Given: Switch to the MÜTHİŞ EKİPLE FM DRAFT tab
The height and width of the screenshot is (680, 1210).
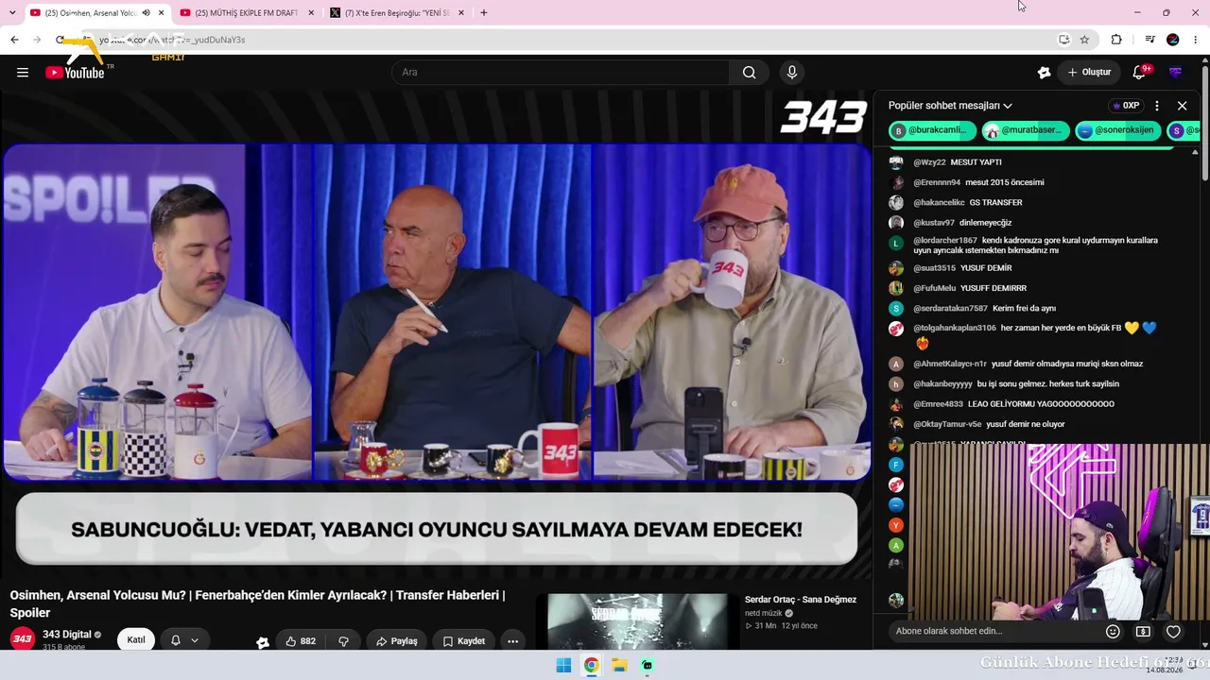Looking at the screenshot, I should click(248, 13).
